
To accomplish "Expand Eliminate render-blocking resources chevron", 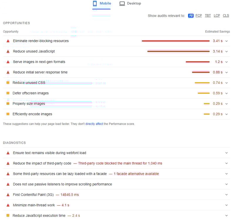I will point(226,41).
